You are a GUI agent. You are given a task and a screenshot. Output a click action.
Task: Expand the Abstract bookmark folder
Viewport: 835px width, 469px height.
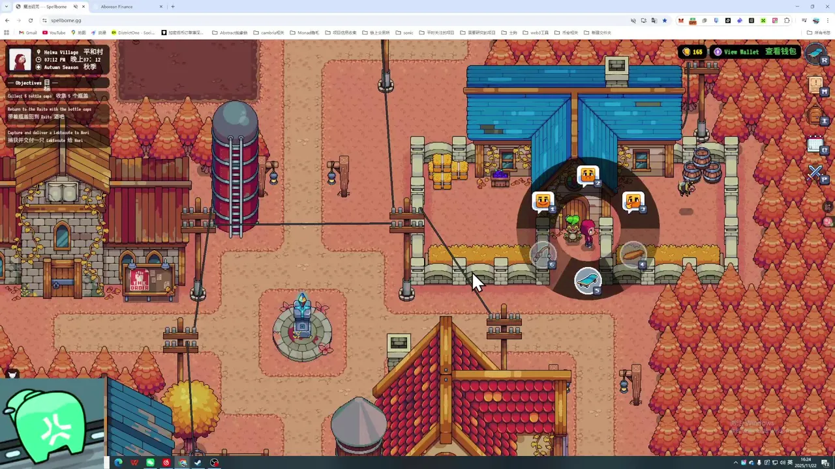click(x=230, y=33)
